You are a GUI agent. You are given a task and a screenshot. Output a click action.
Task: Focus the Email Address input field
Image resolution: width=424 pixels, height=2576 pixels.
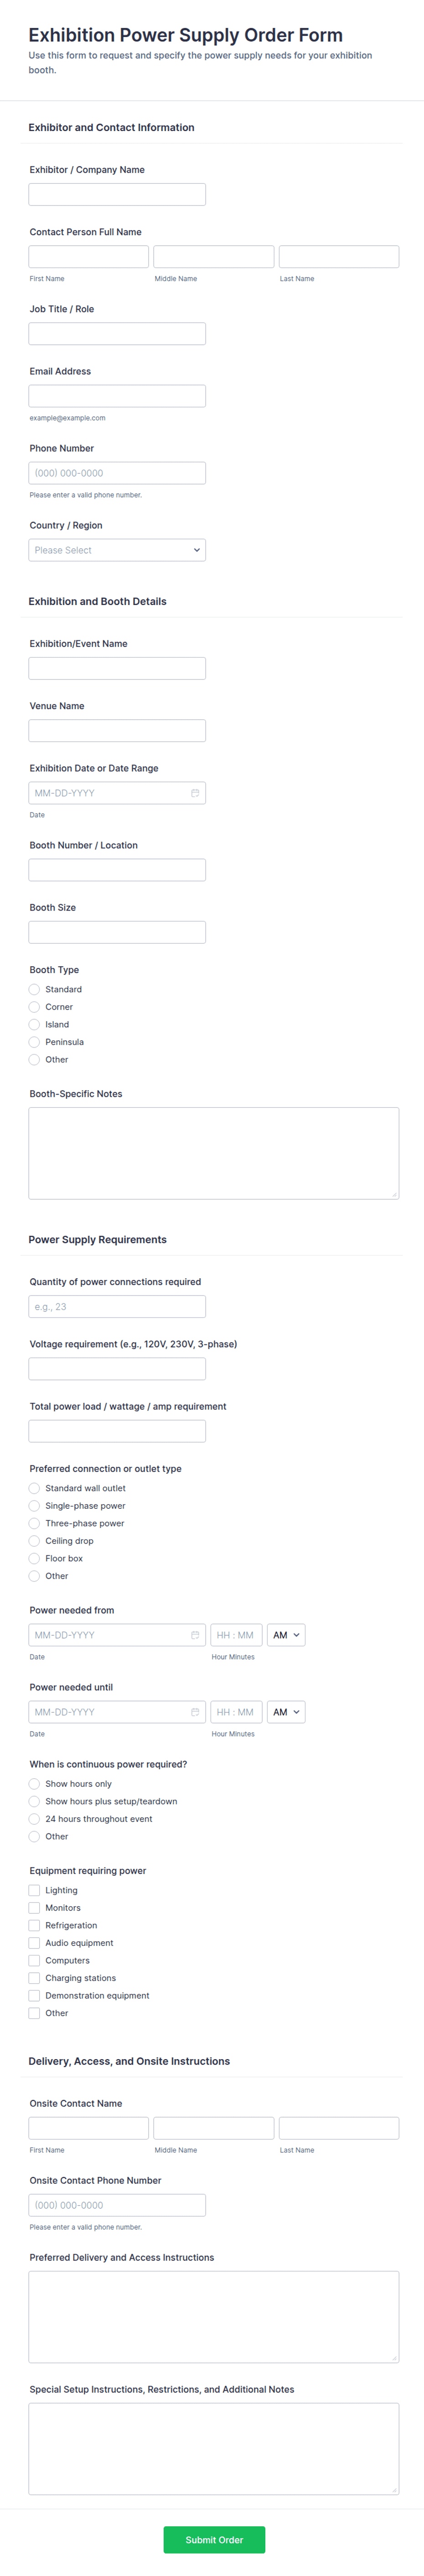click(x=117, y=396)
